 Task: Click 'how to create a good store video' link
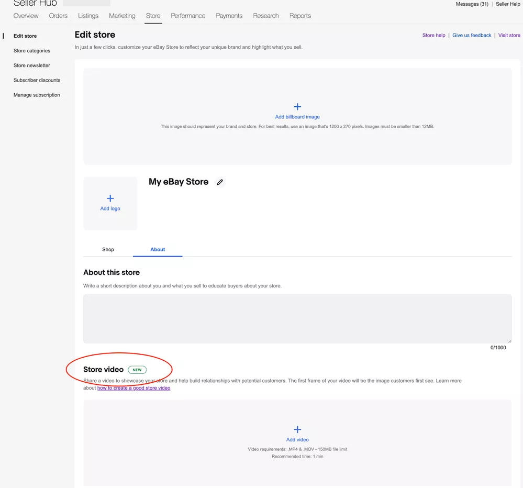[133, 388]
